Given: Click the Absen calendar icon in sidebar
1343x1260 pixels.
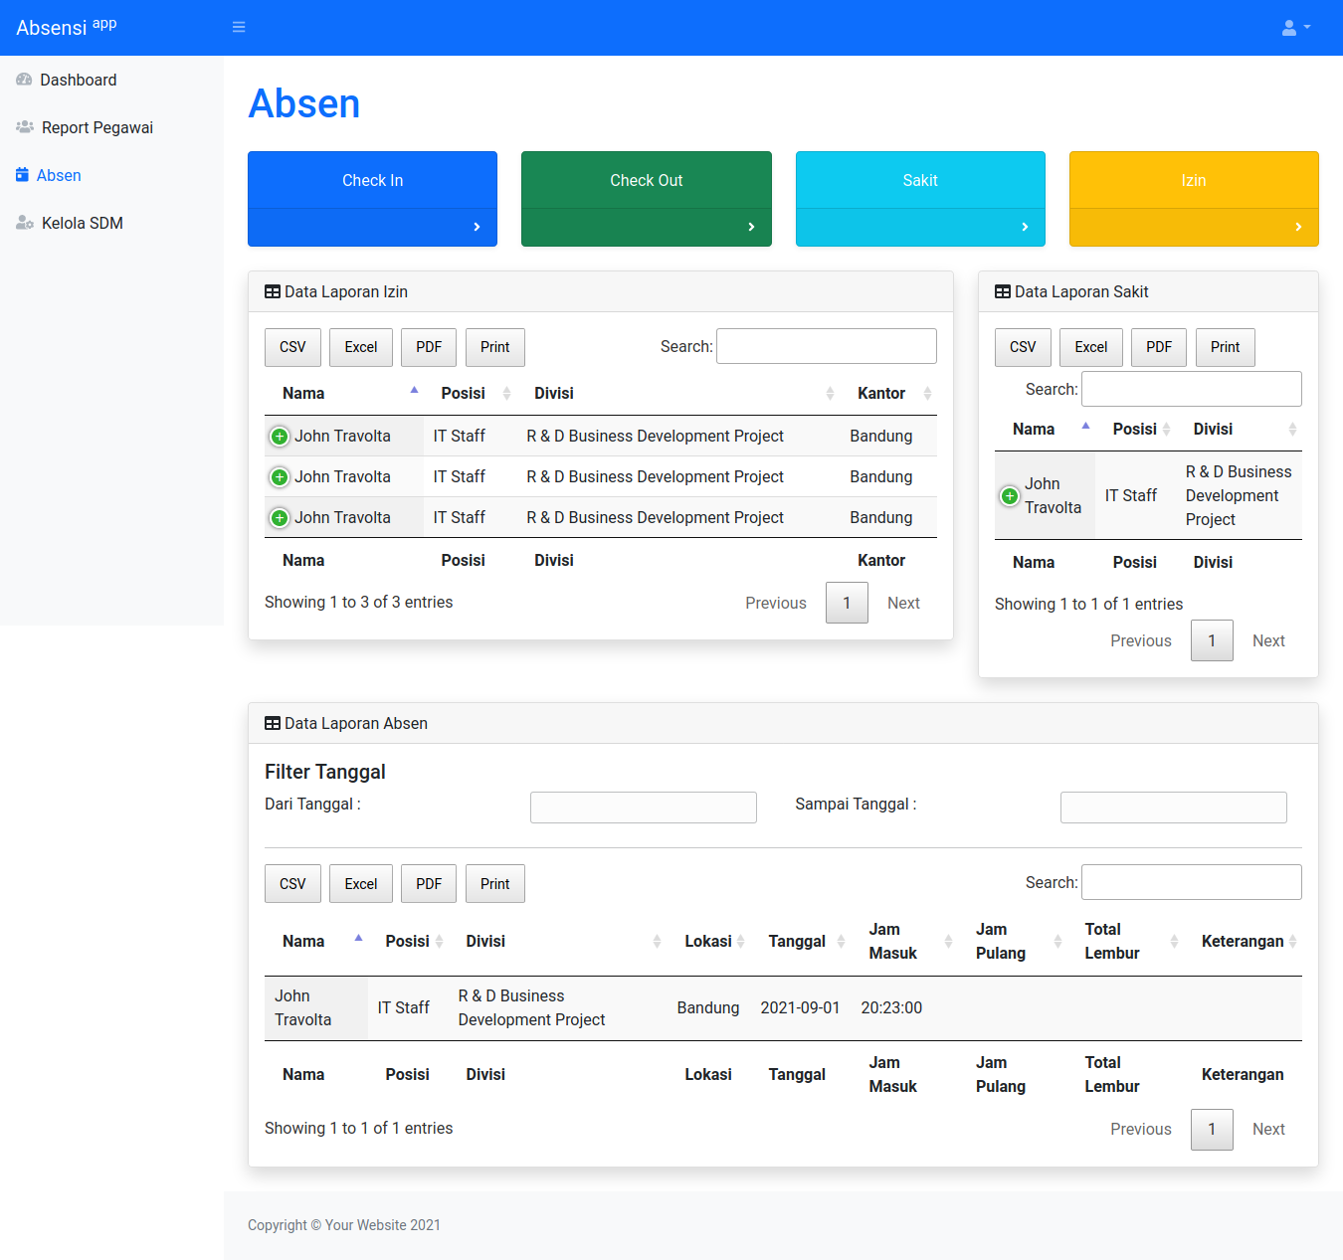Looking at the screenshot, I should click(22, 175).
